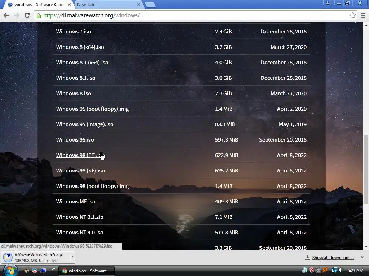Click the Windows 8.1.iso link
This screenshot has height=276, width=369.
pos(76,78)
